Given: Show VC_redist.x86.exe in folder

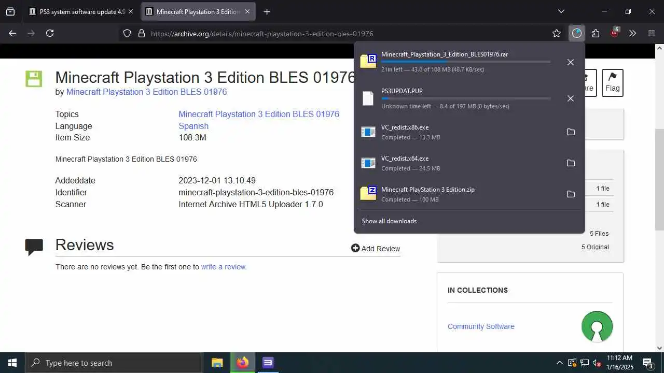Looking at the screenshot, I should (x=571, y=132).
